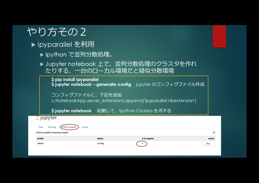
Task: Click 'コンフィグファイルに、下記を追加' text
Action: [87, 95]
